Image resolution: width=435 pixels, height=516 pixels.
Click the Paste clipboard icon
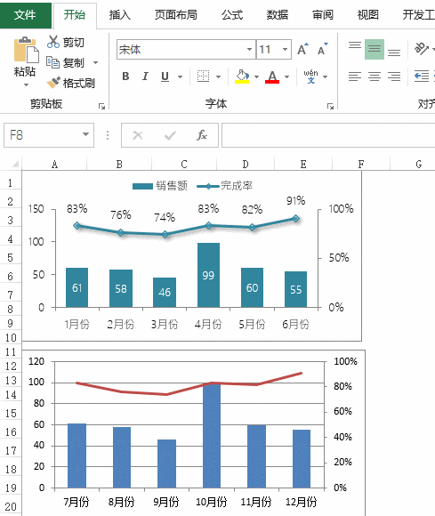tap(26, 50)
